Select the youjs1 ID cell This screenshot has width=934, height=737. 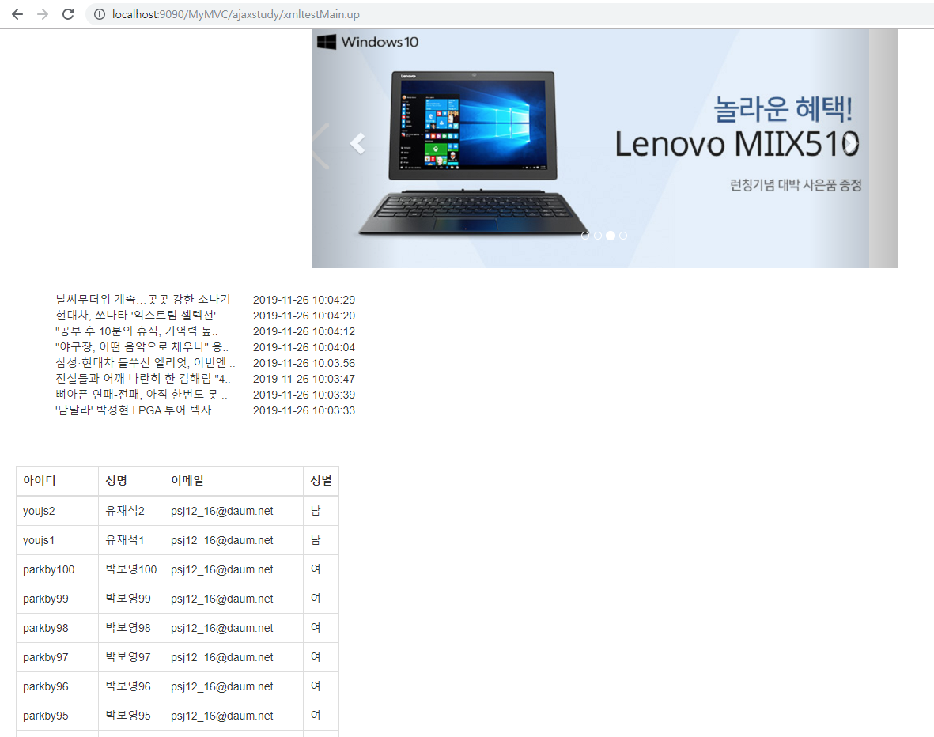tap(57, 540)
